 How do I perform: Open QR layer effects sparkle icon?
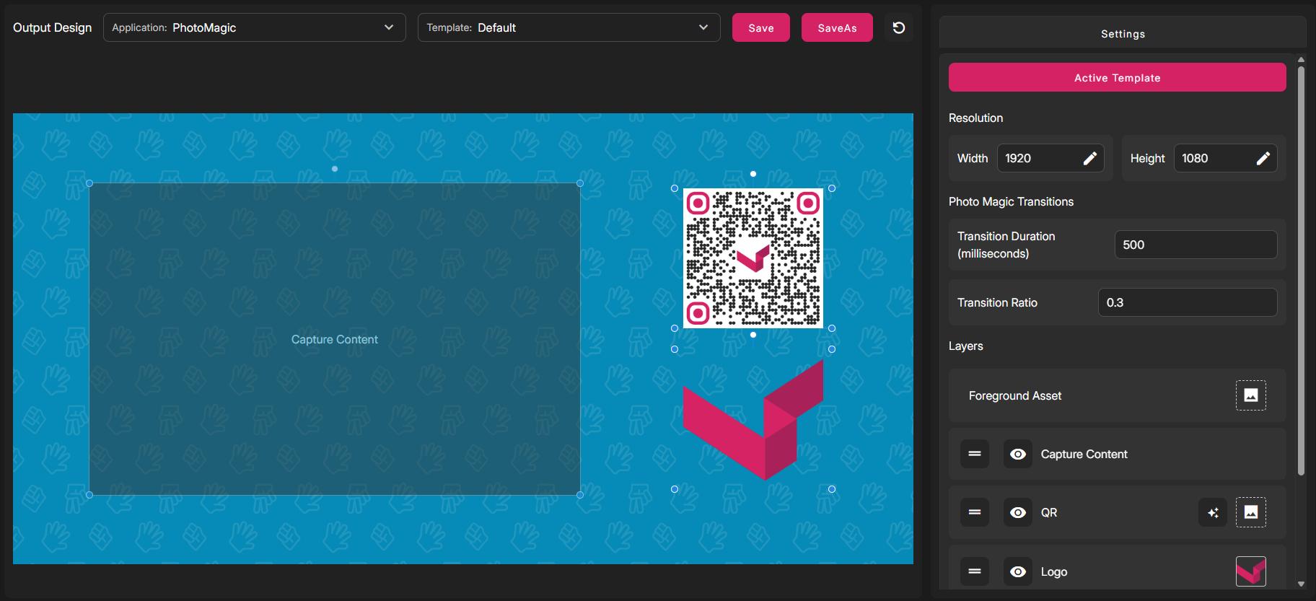tap(1213, 512)
